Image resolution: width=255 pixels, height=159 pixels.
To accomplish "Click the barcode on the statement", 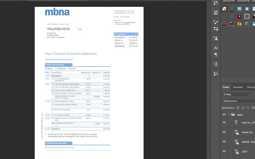I will (58, 29).
